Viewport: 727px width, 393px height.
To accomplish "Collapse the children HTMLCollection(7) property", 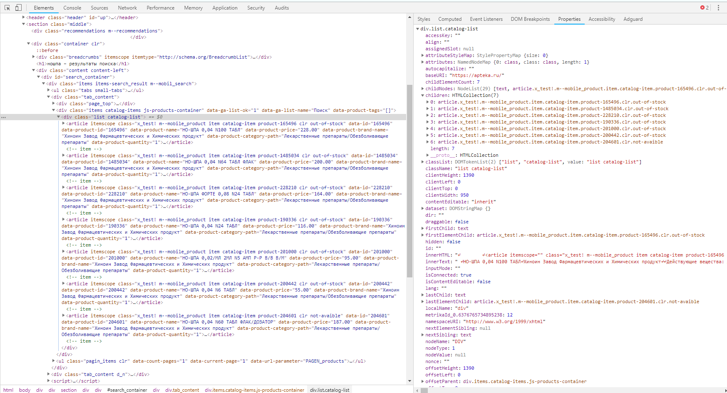I will tap(423, 95).
